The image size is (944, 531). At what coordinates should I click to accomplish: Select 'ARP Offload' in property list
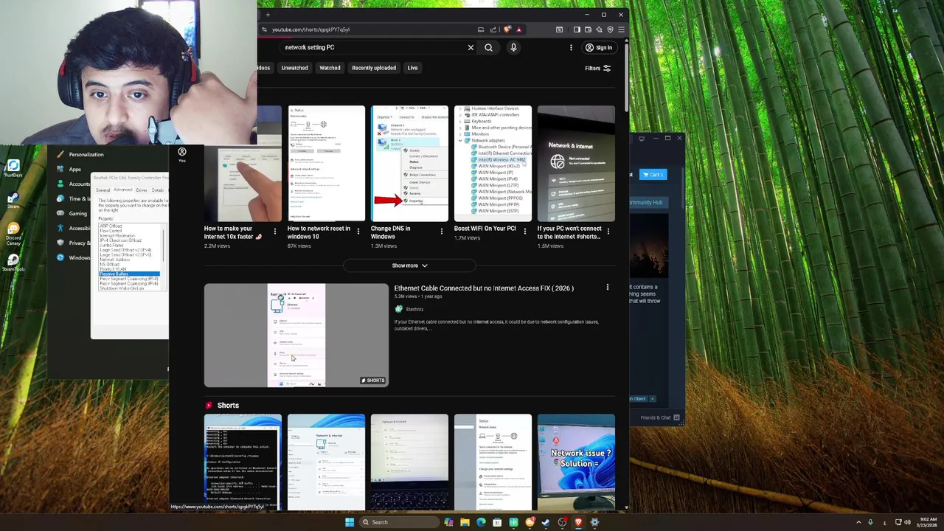111,226
